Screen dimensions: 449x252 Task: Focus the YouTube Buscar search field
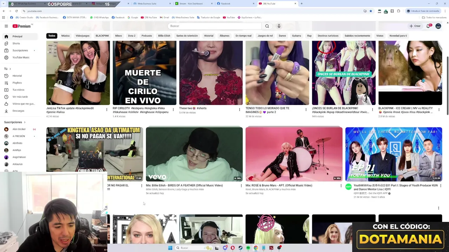(215, 26)
